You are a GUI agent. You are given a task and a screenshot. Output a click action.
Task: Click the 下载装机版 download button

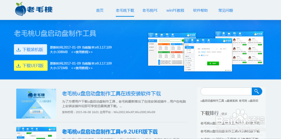coord(30,50)
